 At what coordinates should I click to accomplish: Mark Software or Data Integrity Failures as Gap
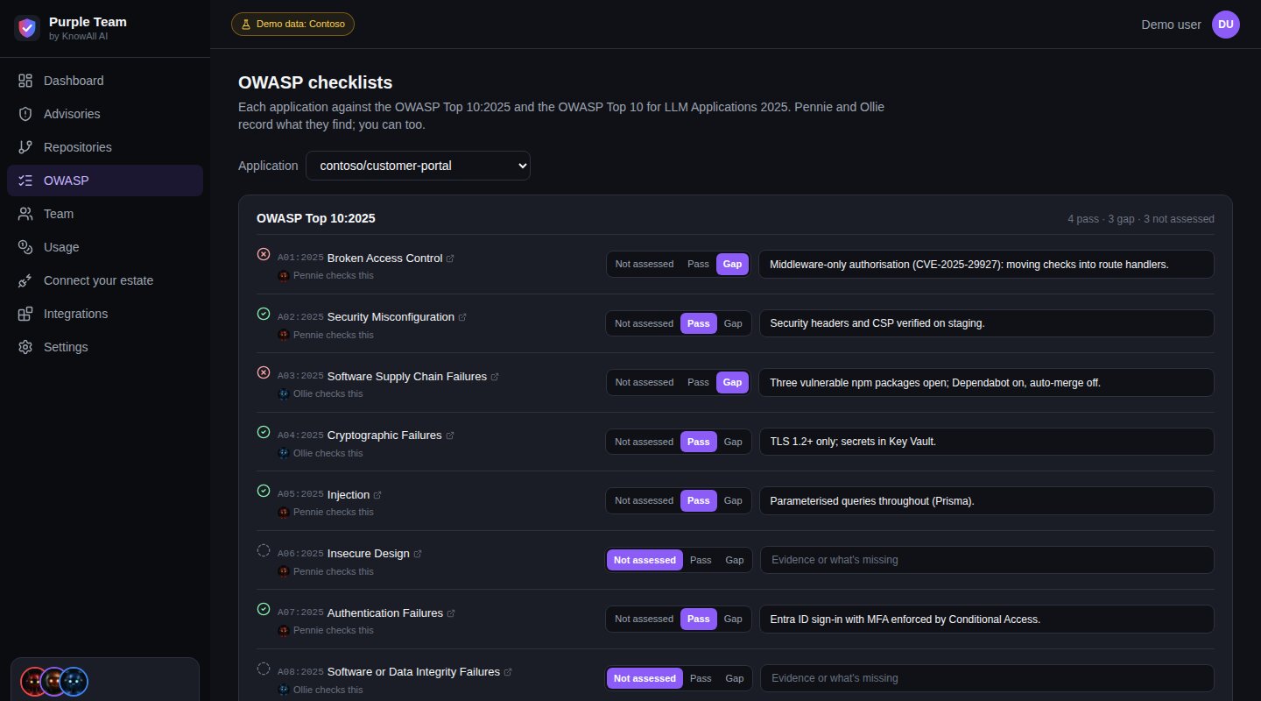[x=735, y=678]
